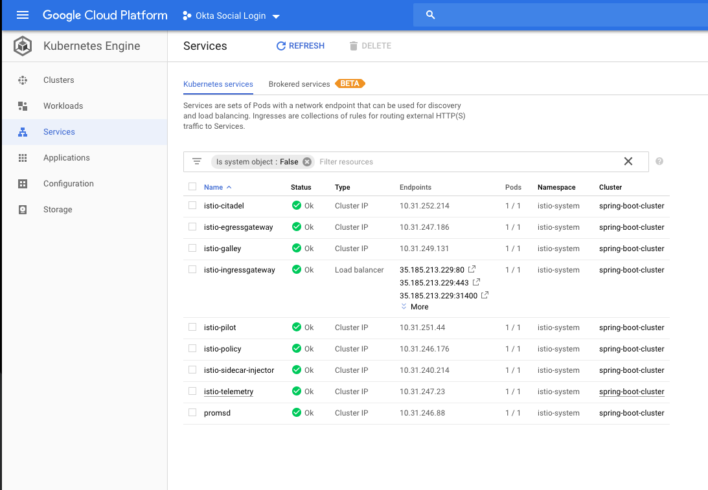This screenshot has height=490, width=708.
Task: Open the Storage section
Action: [x=58, y=210]
